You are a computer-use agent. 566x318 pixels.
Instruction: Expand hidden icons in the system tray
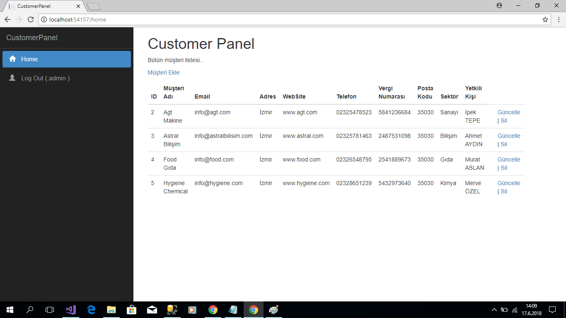click(494, 310)
